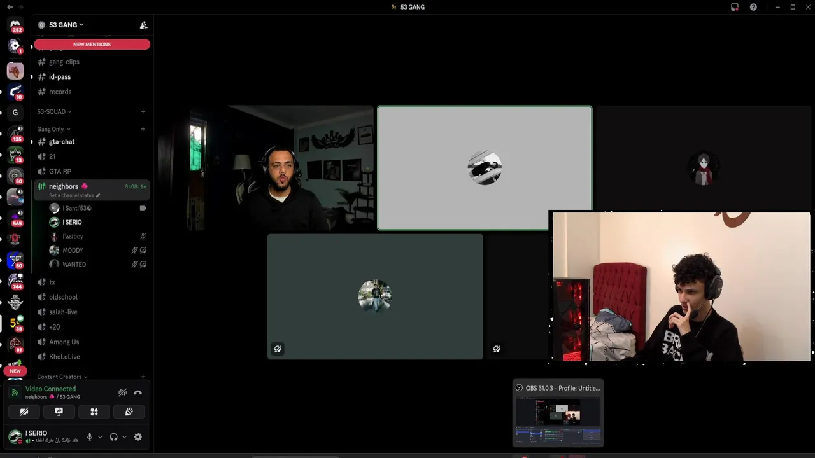
Task: Start screen sharing
Action: (59, 412)
